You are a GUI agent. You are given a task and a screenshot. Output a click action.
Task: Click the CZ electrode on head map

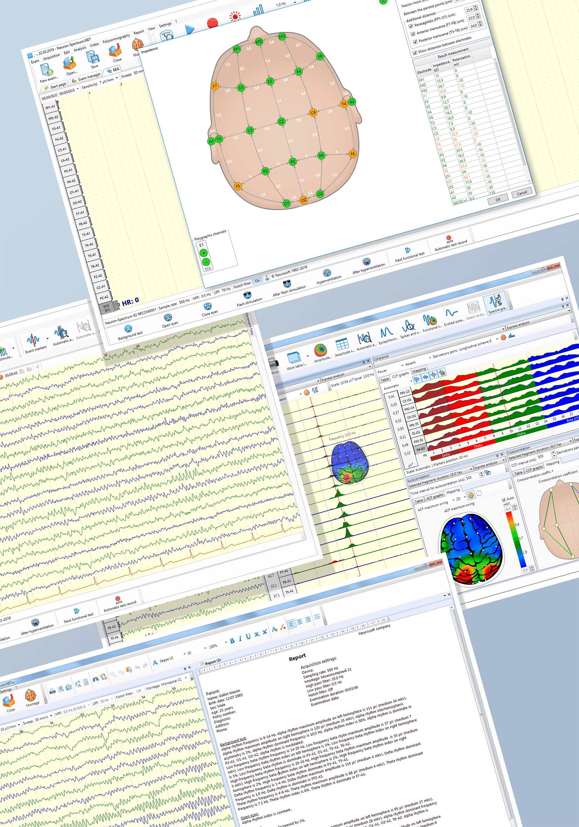click(x=281, y=121)
